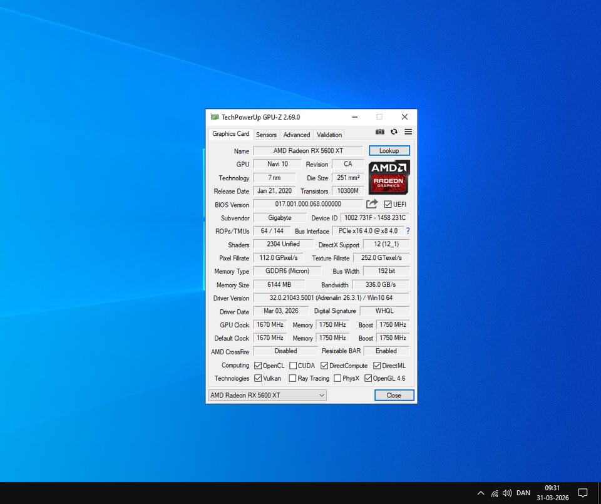Click the Lookup button
Screen dimensions: 601x504
tap(389, 151)
